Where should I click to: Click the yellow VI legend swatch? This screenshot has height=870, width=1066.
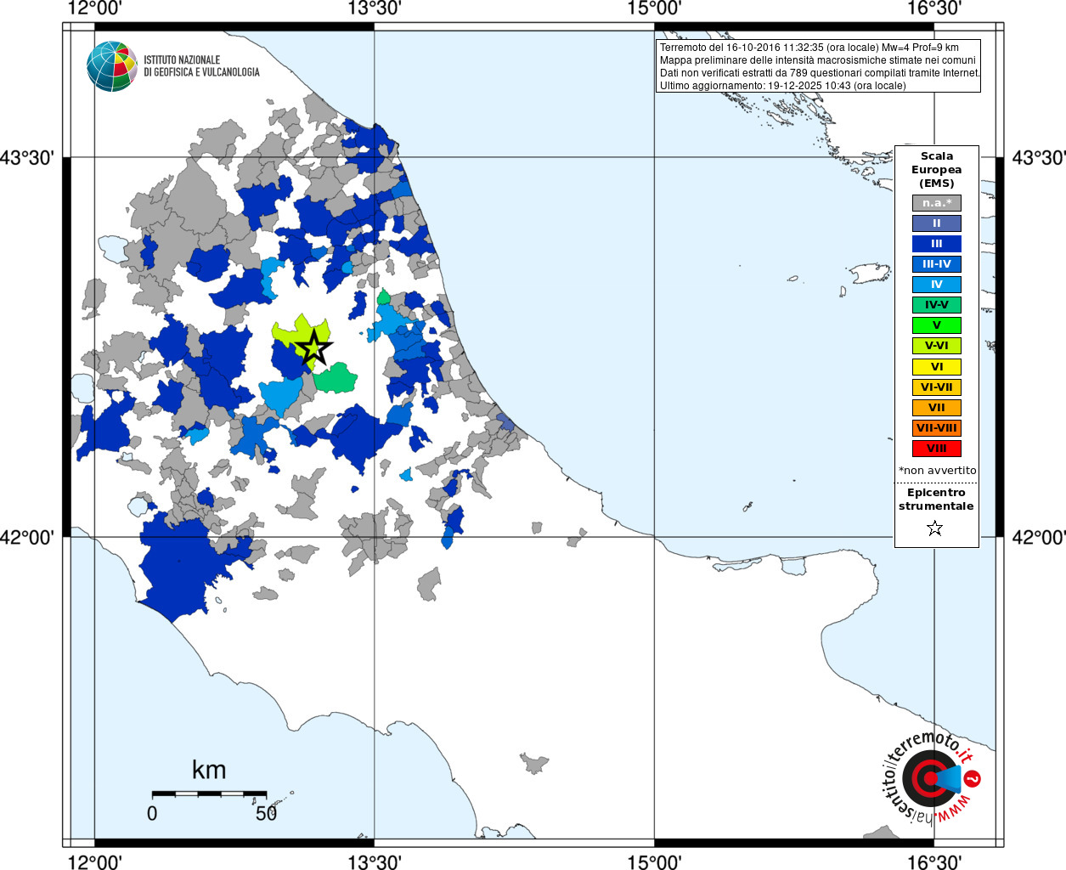pyautogui.click(x=936, y=367)
